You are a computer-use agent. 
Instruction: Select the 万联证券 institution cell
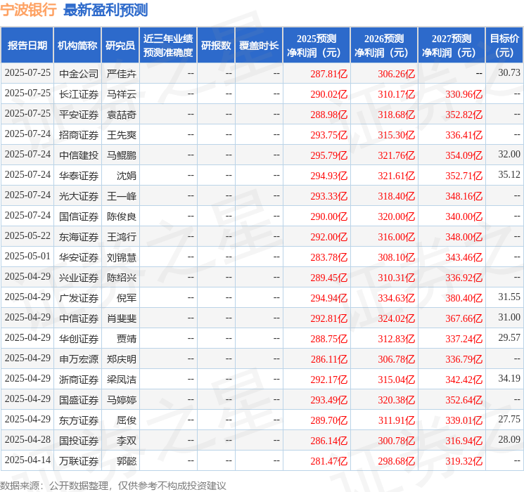[79, 461]
